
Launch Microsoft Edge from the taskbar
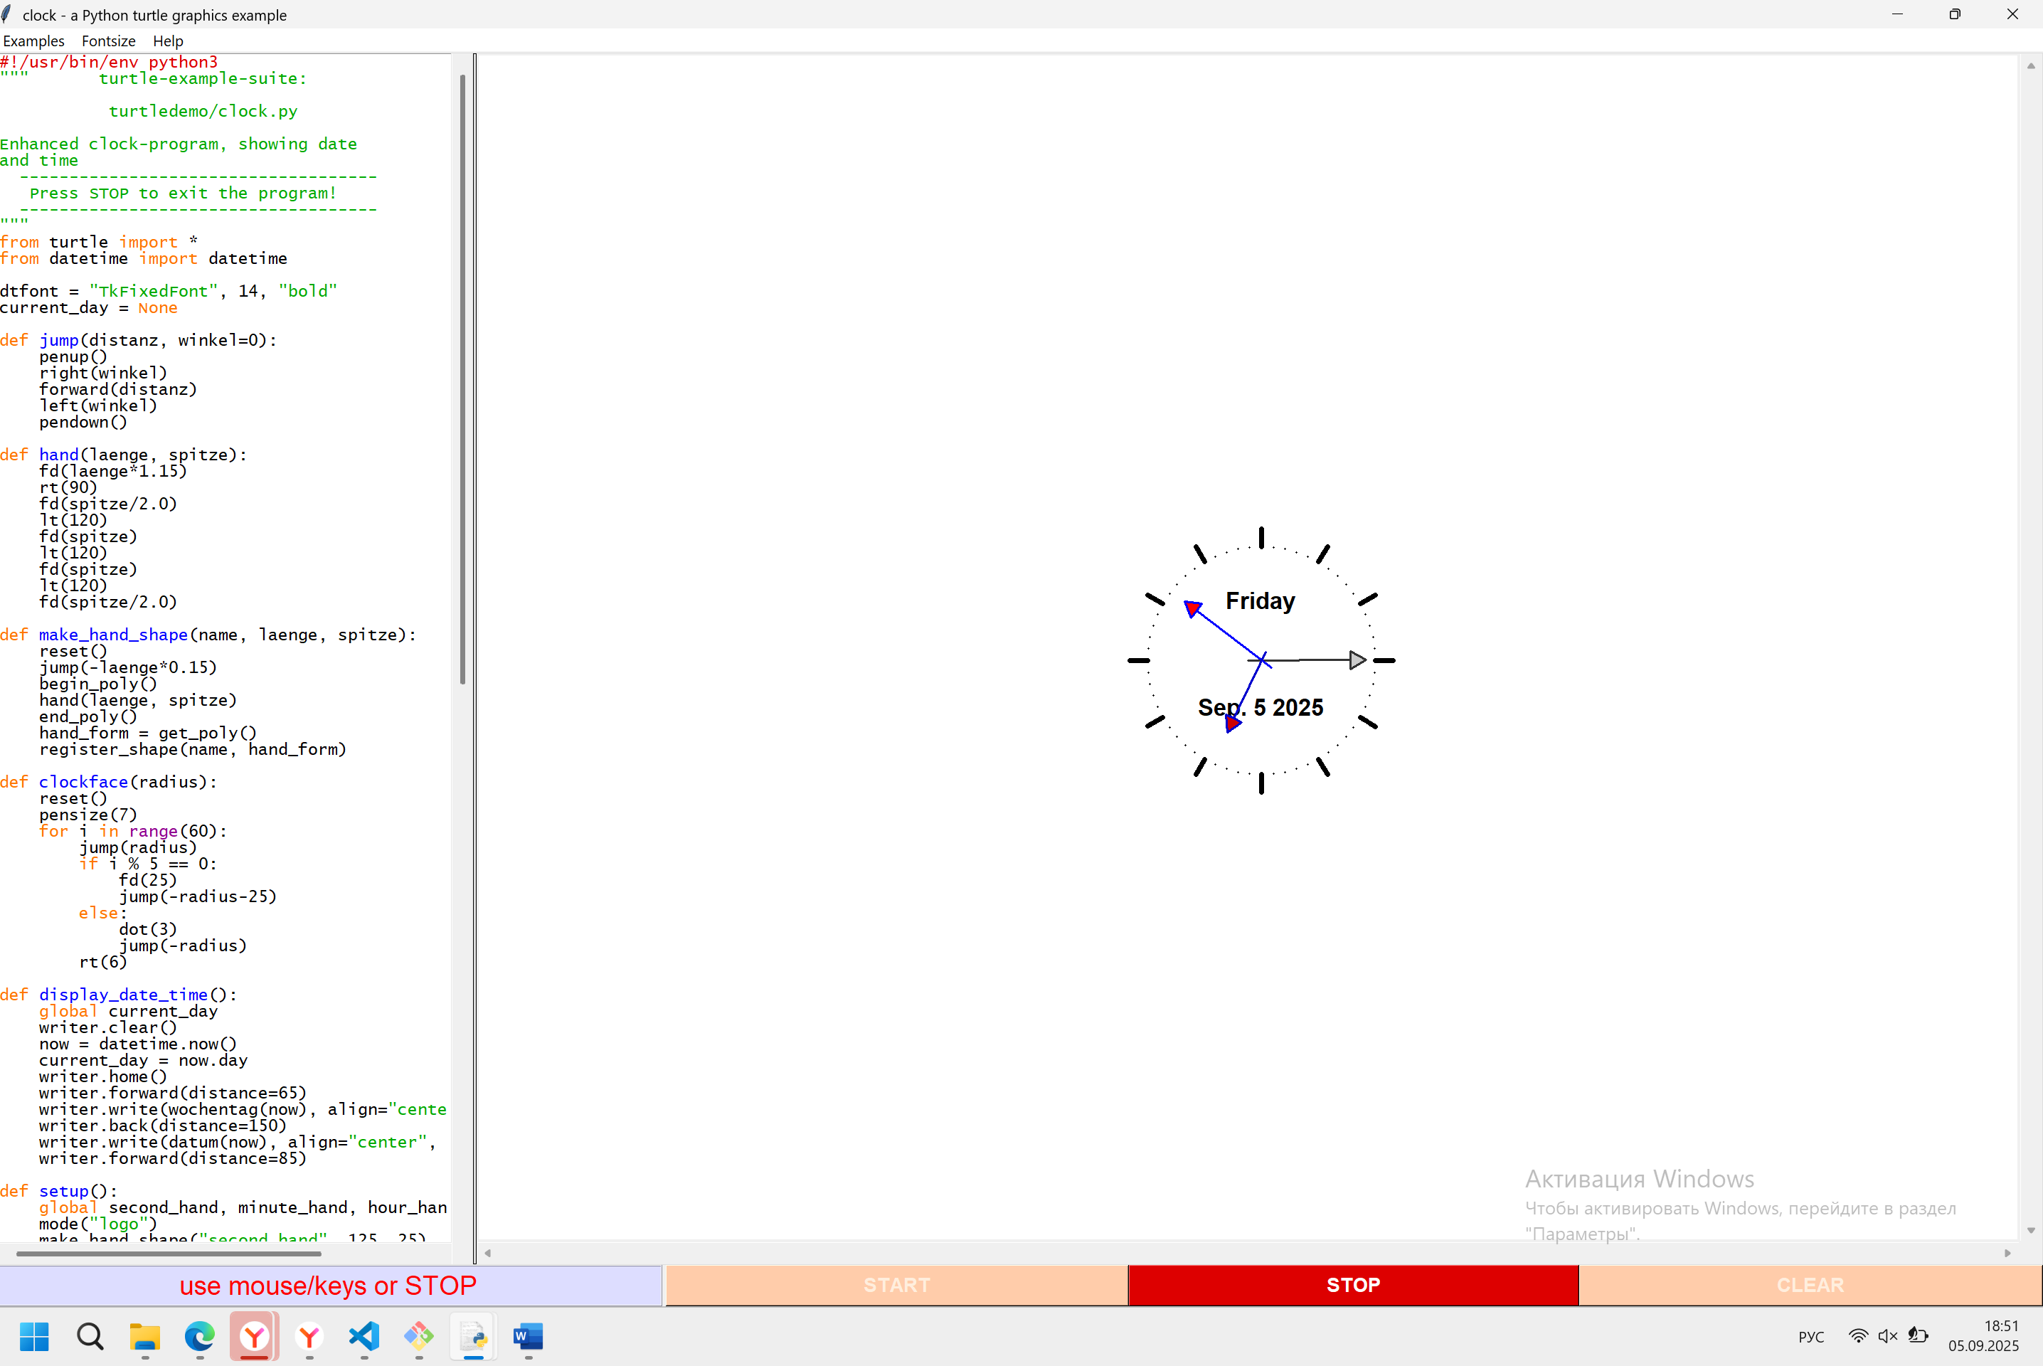click(199, 1335)
